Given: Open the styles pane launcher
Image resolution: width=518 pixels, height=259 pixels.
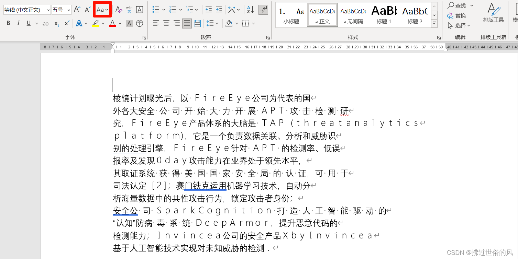Looking at the screenshot, I should coord(439,37).
